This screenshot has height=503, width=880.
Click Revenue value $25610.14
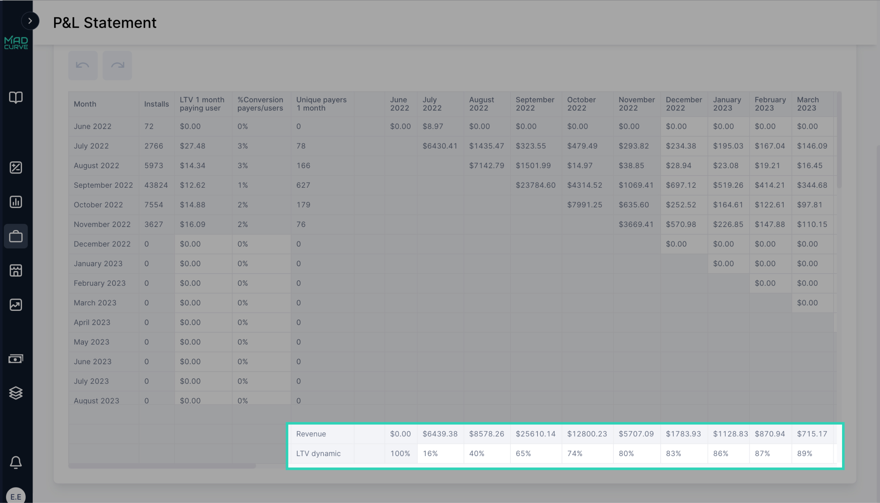point(535,434)
